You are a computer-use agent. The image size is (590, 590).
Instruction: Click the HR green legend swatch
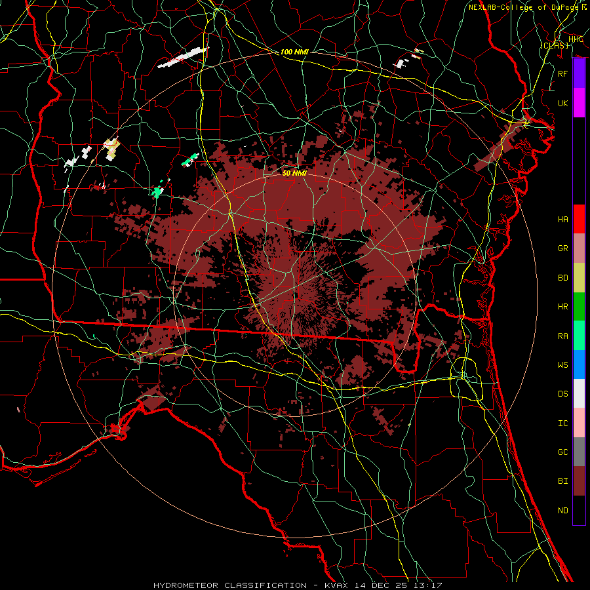point(579,307)
